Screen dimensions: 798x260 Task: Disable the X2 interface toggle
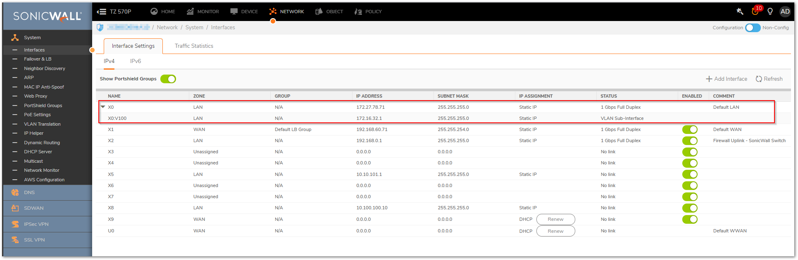pos(690,141)
